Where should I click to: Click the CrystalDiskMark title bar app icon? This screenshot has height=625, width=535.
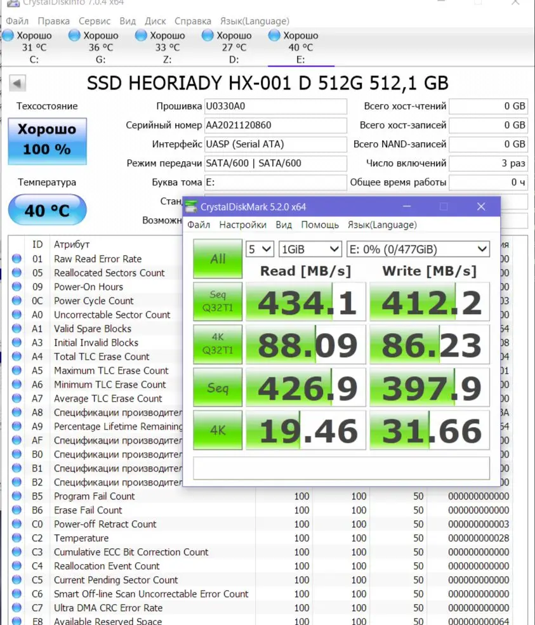point(192,206)
